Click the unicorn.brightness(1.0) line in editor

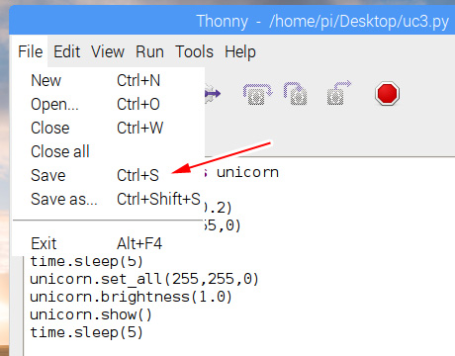click(x=131, y=297)
